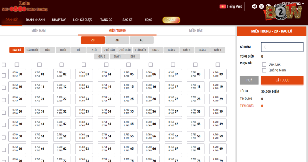The width and height of the screenshot is (308, 162).
Task: Open the ĐÁNH ĐỀ menu
Action: point(12,20)
